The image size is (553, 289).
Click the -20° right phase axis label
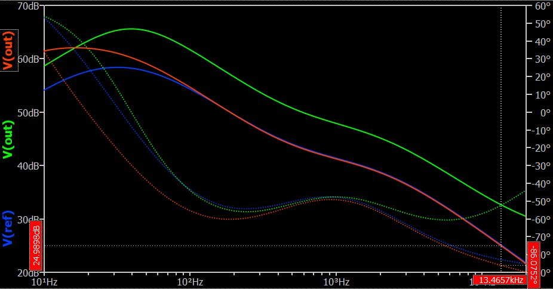(540, 148)
